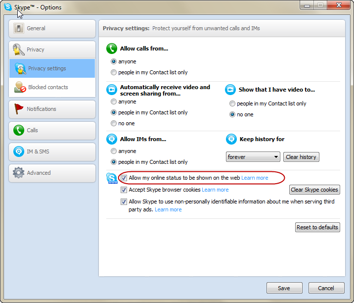
Task: Toggle Accept Skype browser cookies checkbox
Action: pyautogui.click(x=124, y=190)
